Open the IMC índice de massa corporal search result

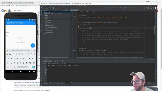coord(27,82)
